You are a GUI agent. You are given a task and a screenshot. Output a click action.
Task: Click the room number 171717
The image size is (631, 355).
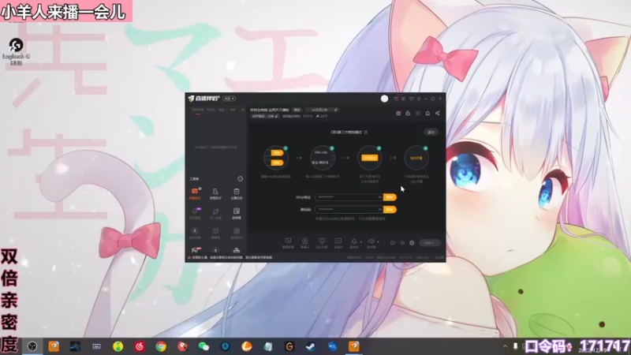coord(308,116)
